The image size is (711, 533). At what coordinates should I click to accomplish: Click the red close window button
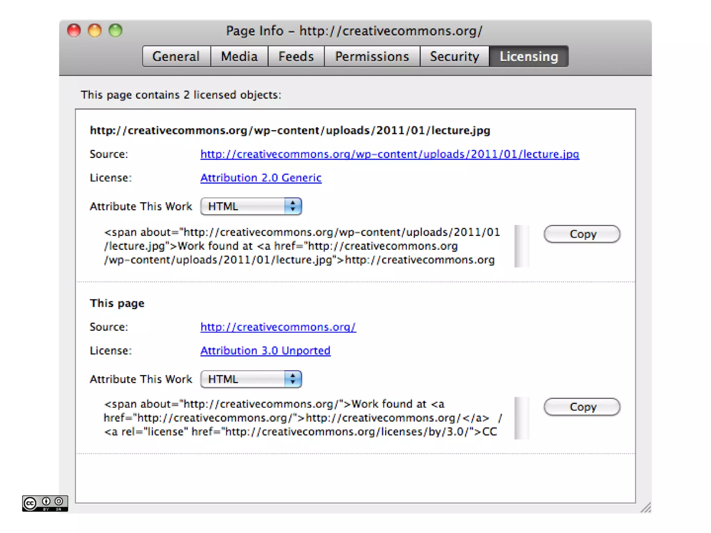[x=74, y=31]
